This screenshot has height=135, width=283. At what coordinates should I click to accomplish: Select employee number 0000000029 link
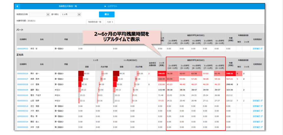click(x=23, y=90)
